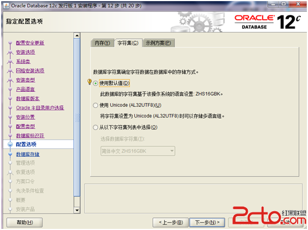Choose 使用 Unicode (AL32UTF8)(U) option
Screen dimensions: 308x230
95,105
